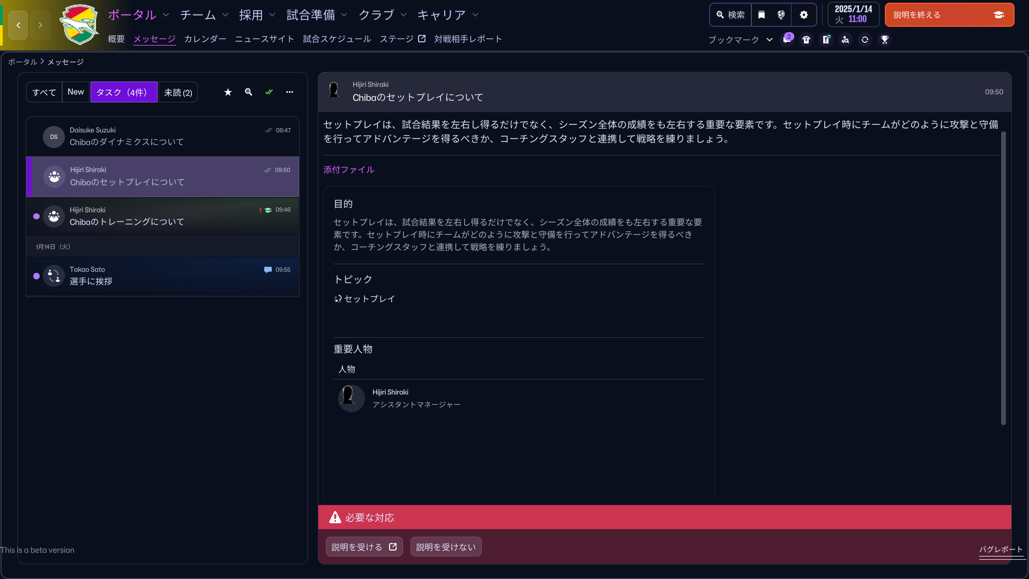This screenshot has width=1029, height=579.
Task: Open the scouting person-search icon
Action: (845, 40)
